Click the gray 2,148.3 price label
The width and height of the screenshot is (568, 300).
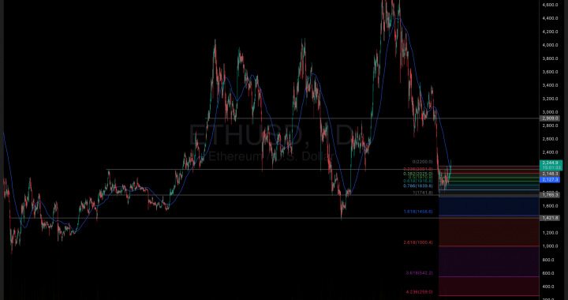(550, 174)
